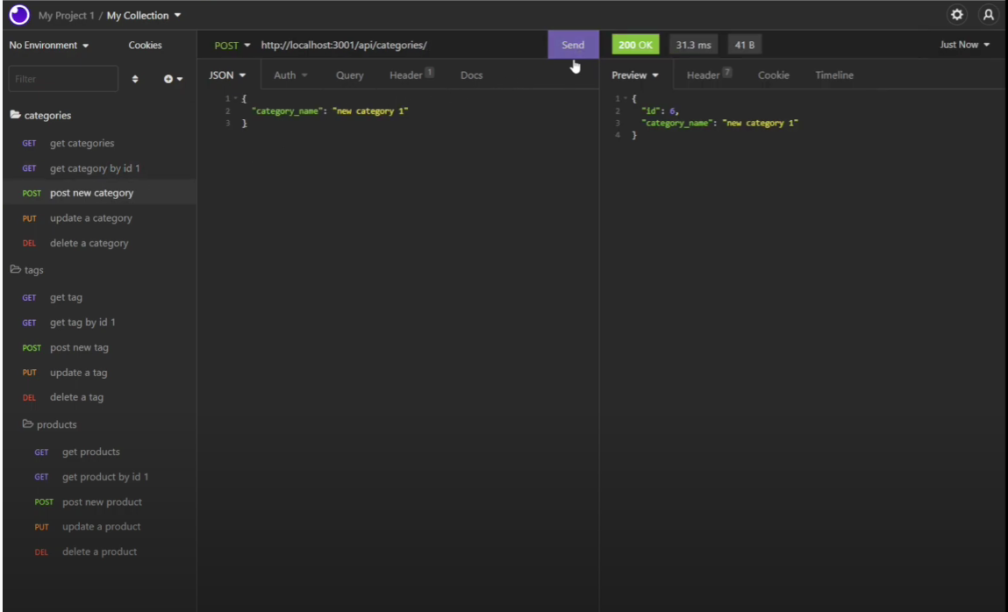Click the Insomnia logo icon
This screenshot has height=612, width=1008.
click(19, 14)
